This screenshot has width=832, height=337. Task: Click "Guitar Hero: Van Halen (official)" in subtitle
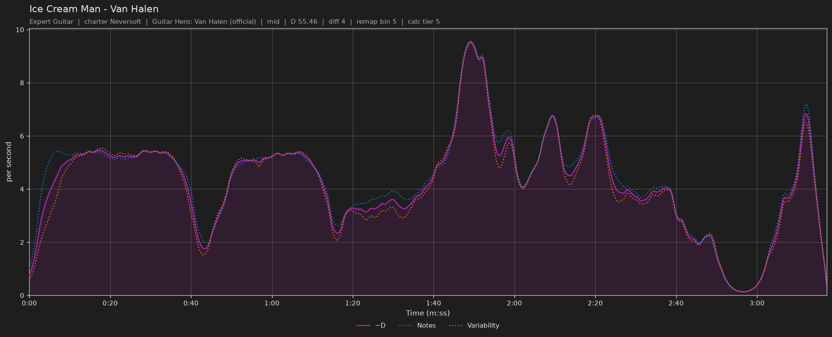click(204, 22)
